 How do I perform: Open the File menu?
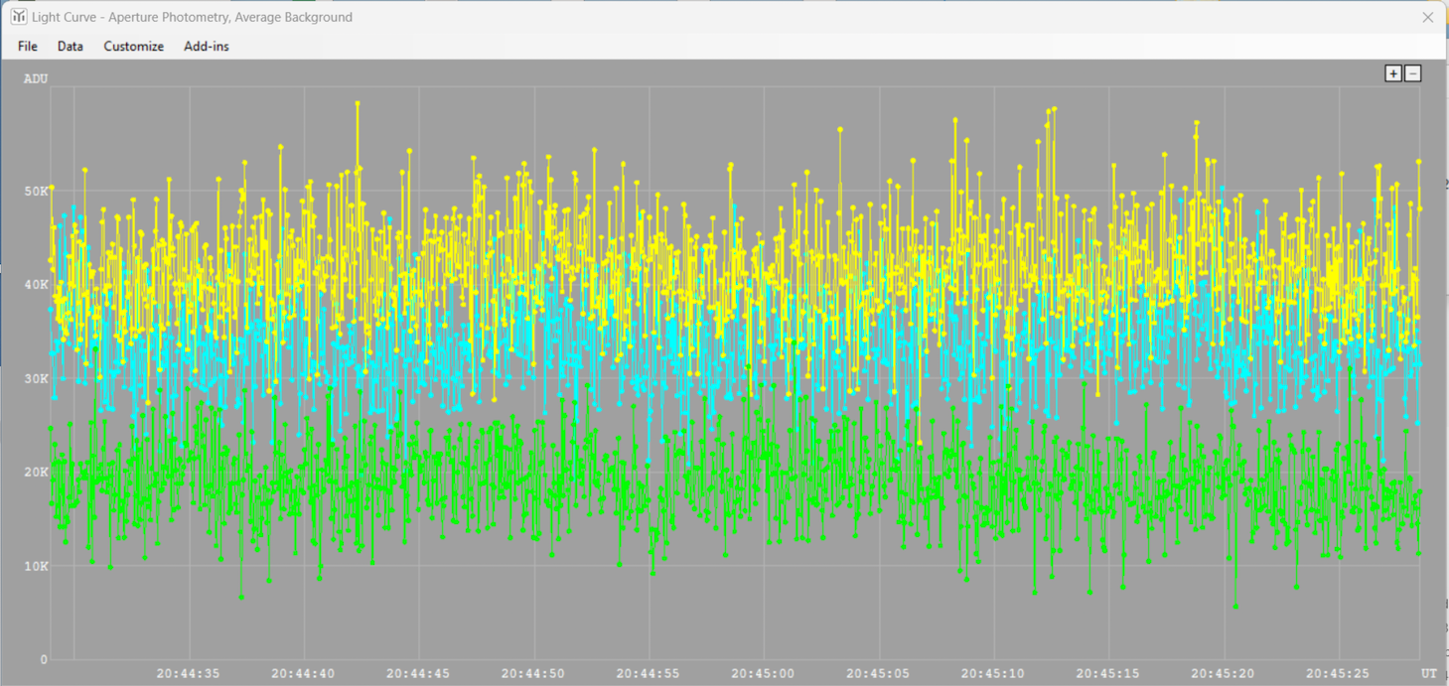[x=28, y=47]
